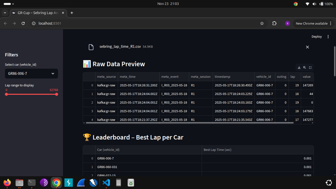The width and height of the screenshot is (336, 189).
Task: Select leaderboard cell GR86-006-7
Action: [x=148, y=158]
